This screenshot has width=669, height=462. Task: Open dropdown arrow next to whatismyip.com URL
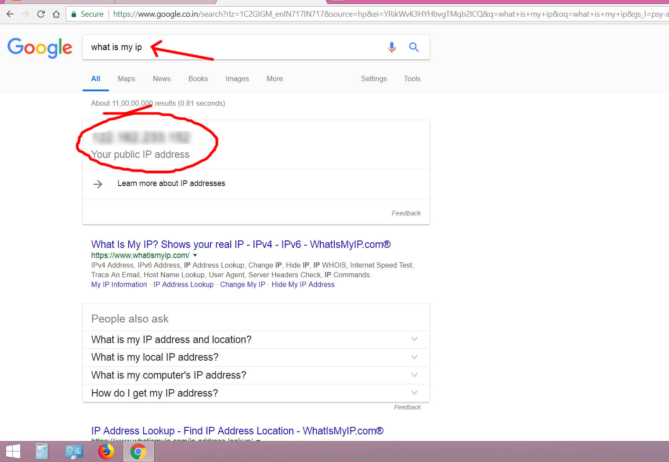click(195, 255)
